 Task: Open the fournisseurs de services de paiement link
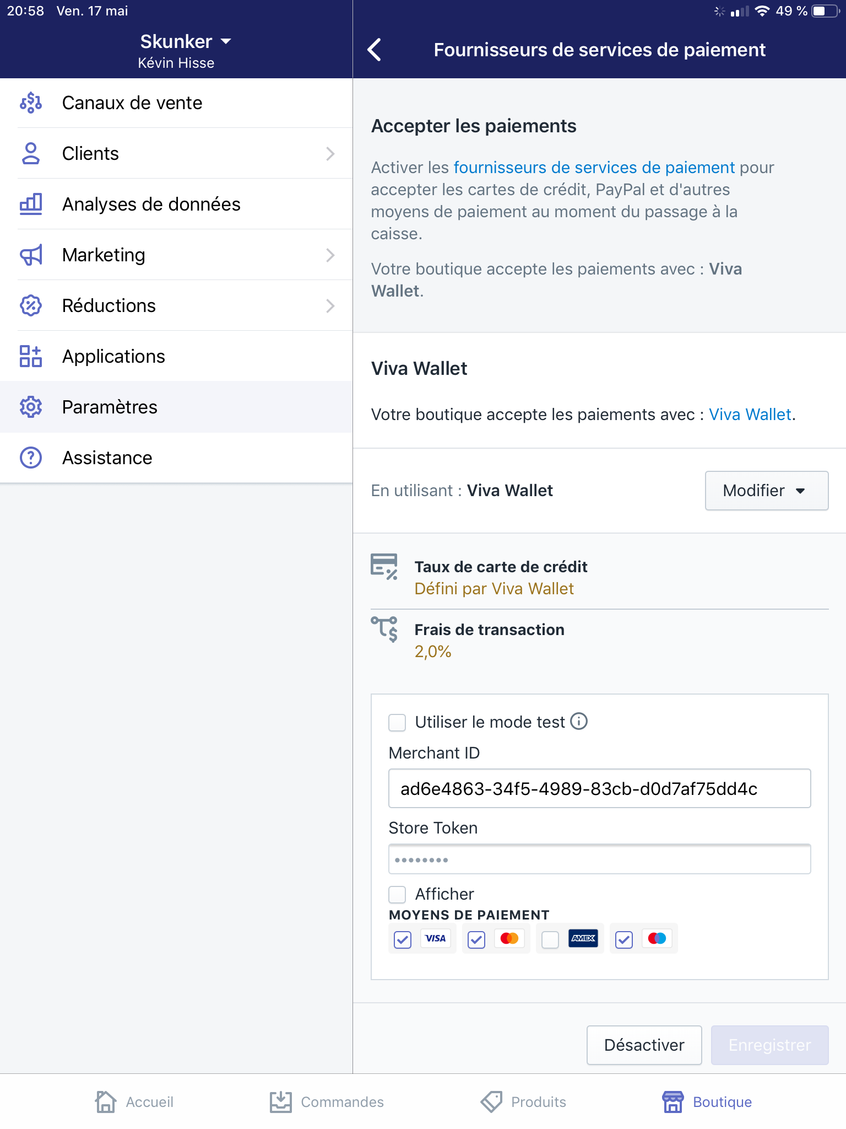pyautogui.click(x=593, y=167)
